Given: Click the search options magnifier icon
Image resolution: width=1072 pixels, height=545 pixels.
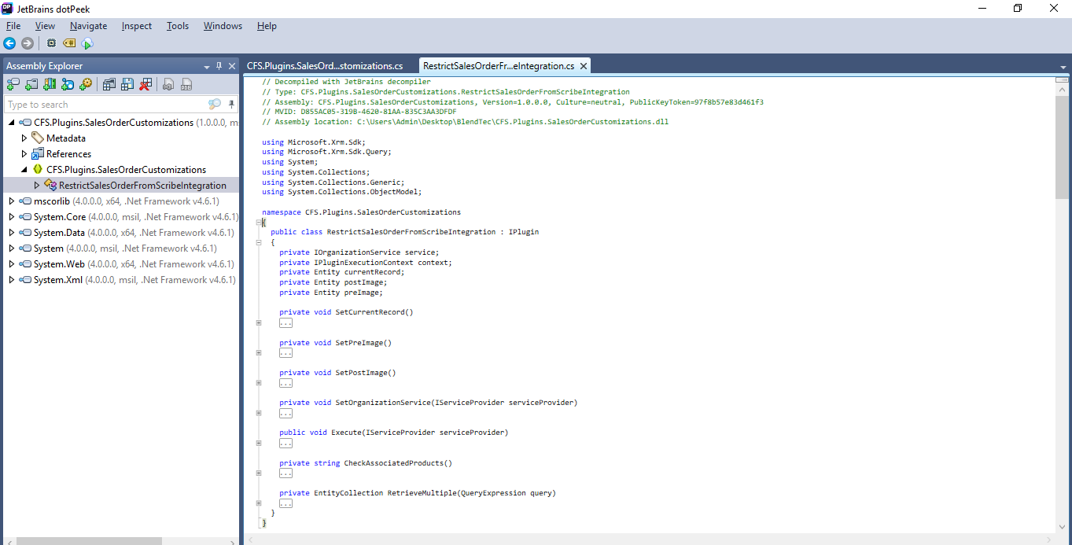Looking at the screenshot, I should coord(215,104).
